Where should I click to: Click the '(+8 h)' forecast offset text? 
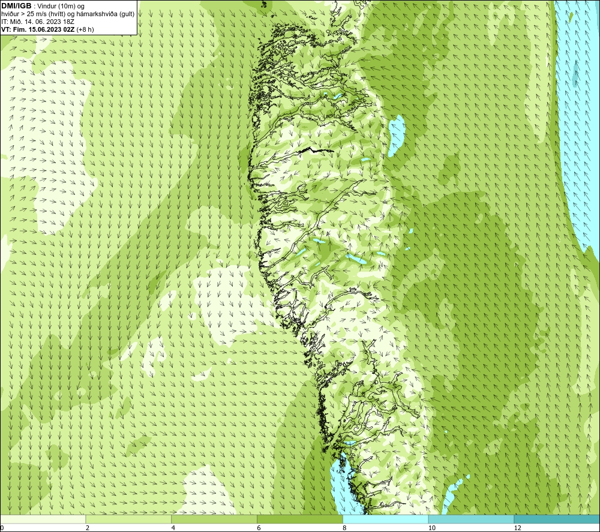[x=85, y=29]
